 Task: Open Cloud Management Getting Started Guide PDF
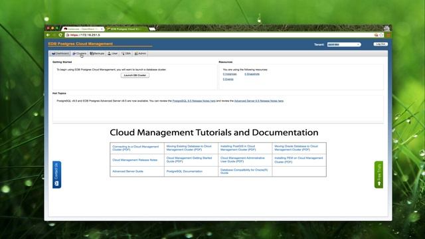(x=189, y=159)
